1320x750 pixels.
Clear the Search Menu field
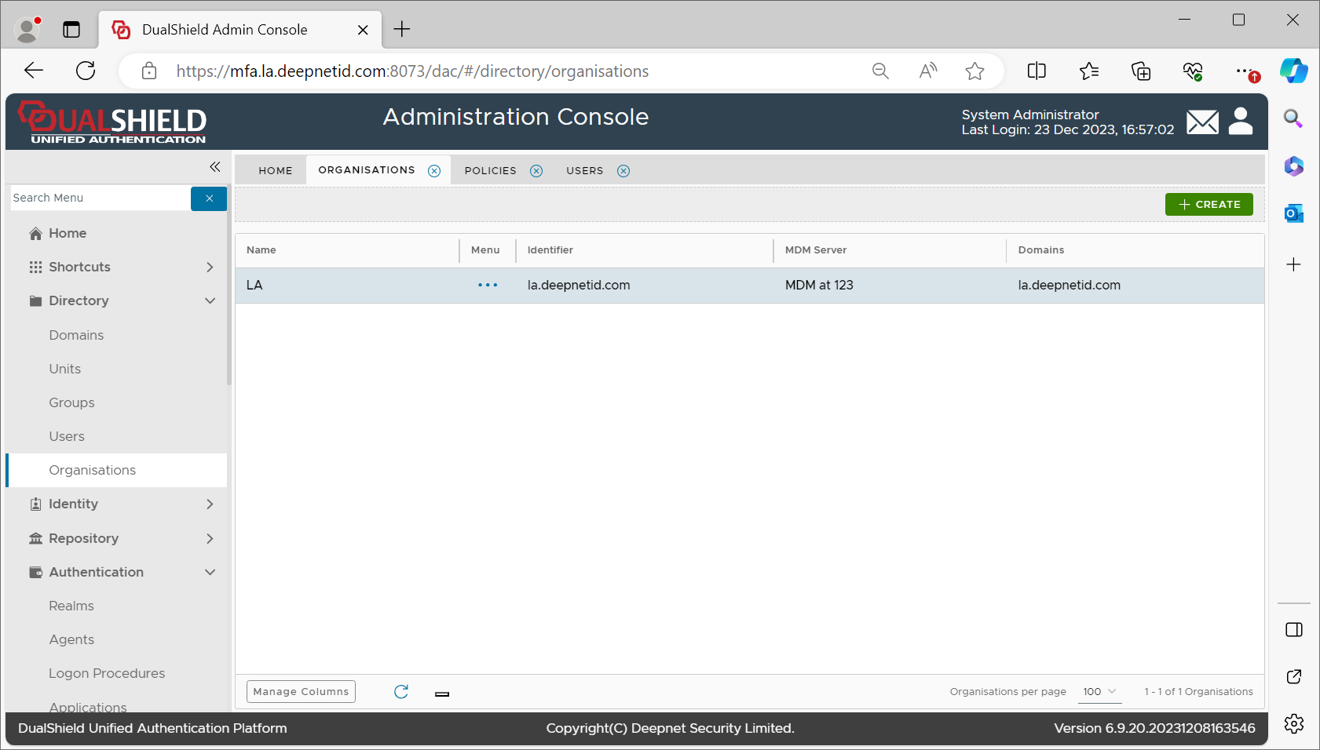coord(209,198)
